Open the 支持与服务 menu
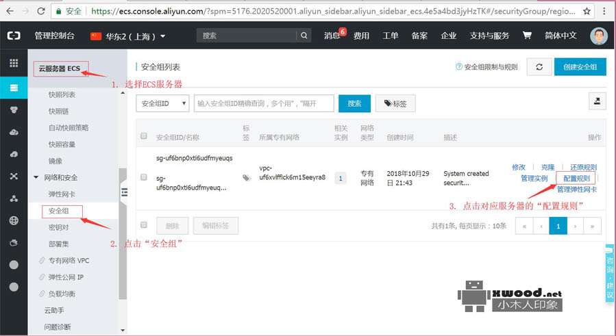Screen dimensions: 616x336 click(489, 36)
